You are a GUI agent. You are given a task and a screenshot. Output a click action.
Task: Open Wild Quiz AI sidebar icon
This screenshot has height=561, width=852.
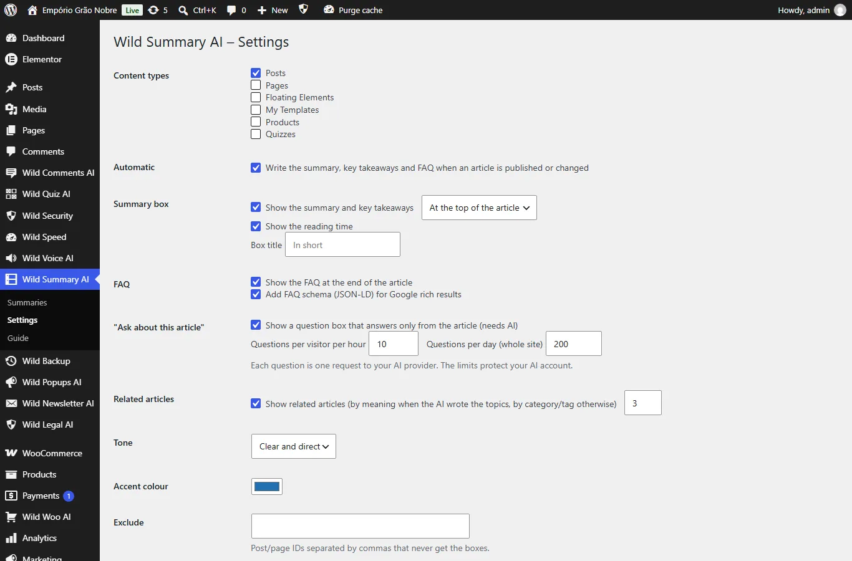click(x=11, y=194)
